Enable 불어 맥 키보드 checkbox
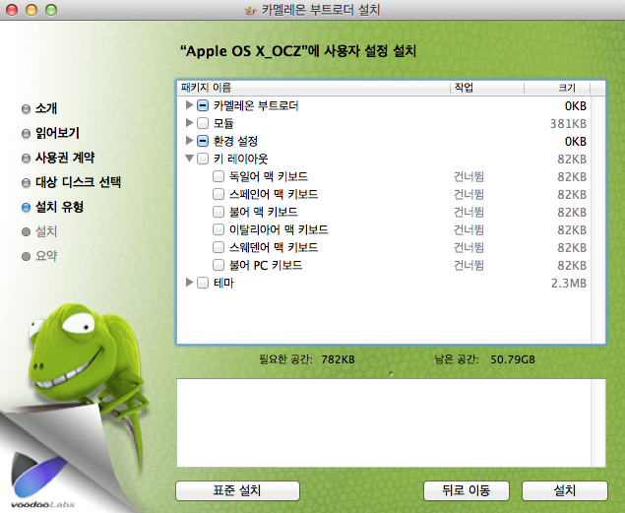 (219, 212)
